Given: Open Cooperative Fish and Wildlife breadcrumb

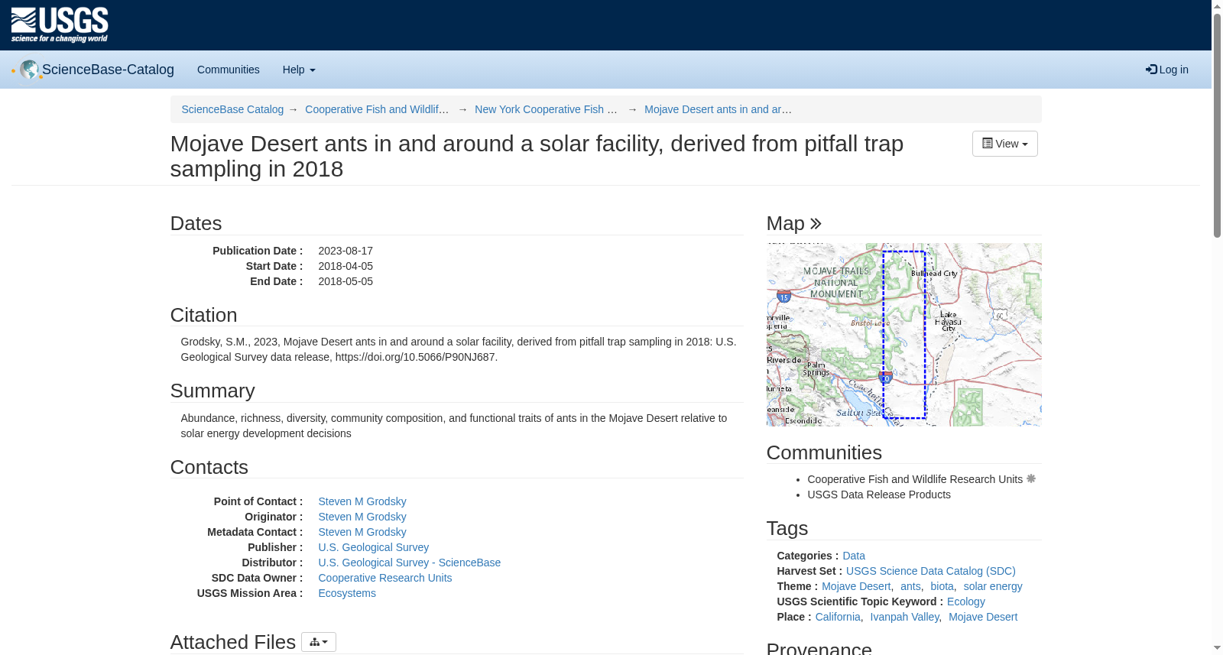Looking at the screenshot, I should click(x=377, y=109).
